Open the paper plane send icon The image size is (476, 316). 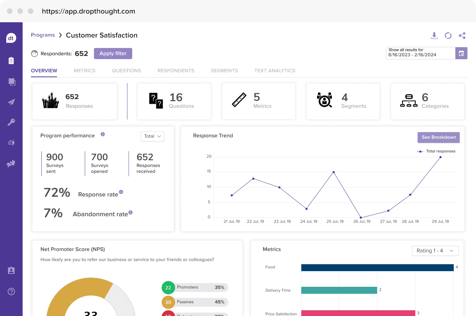tap(11, 102)
